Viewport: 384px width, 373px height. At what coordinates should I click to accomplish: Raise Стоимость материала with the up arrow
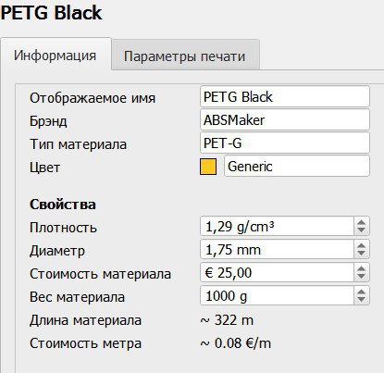(x=361, y=267)
